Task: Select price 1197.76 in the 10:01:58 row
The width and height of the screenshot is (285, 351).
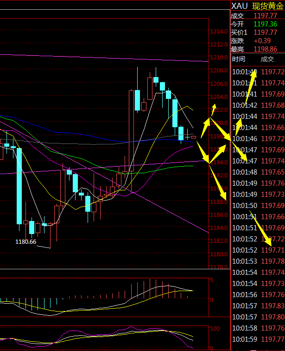Action: pyautogui.click(x=273, y=328)
